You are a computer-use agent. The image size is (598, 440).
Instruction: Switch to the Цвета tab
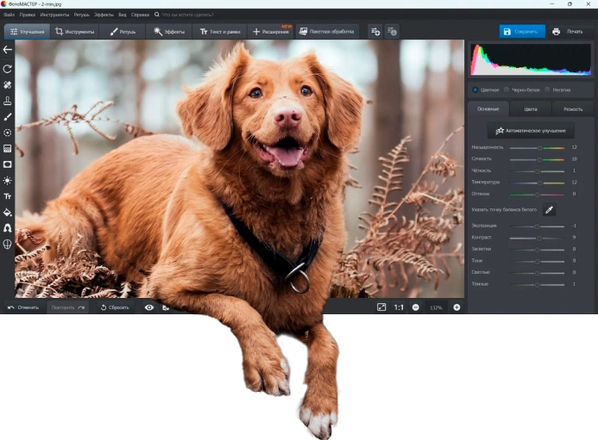530,109
